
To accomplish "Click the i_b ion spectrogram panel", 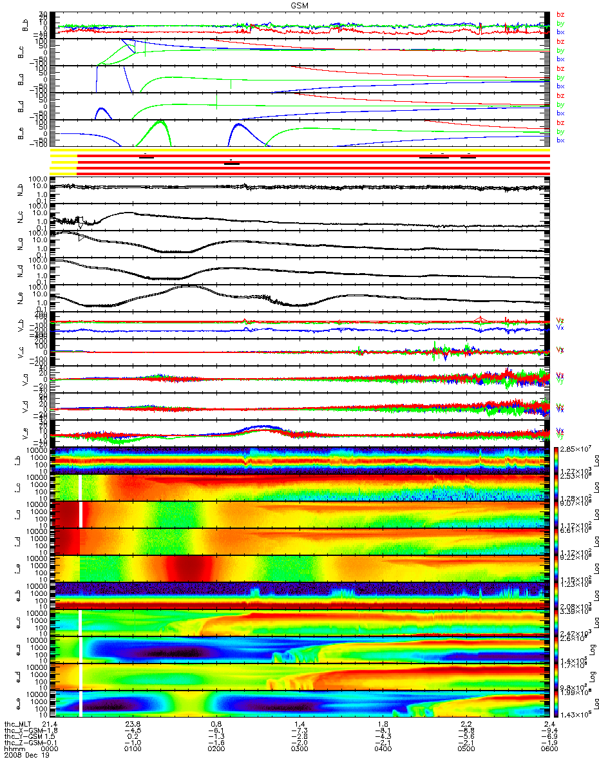I will click(298, 460).
